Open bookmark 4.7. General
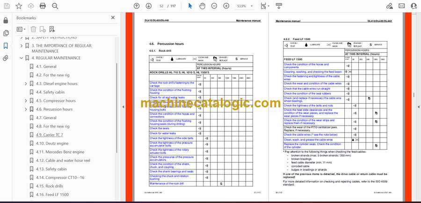This screenshot has height=203, width=421. (x=46, y=118)
